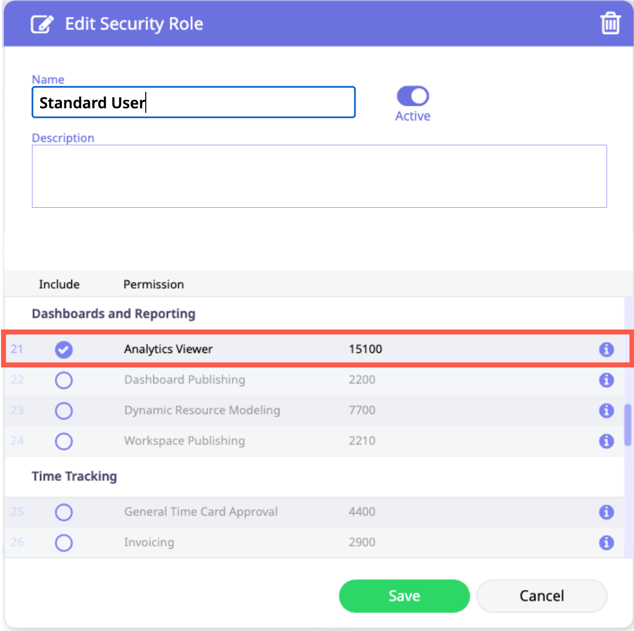The image size is (634, 631).
Task: Open info icon for Dashboard Publishing
Action: 606,380
